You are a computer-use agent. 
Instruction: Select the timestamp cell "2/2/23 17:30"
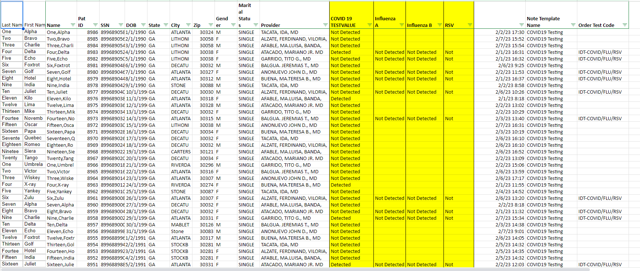point(500,32)
